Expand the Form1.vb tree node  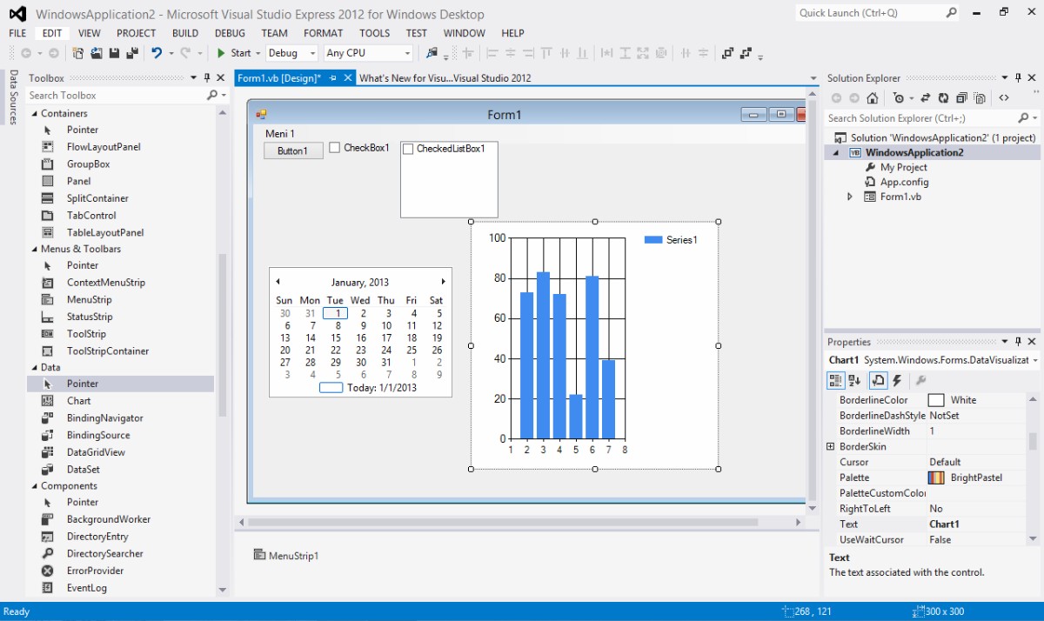850,197
